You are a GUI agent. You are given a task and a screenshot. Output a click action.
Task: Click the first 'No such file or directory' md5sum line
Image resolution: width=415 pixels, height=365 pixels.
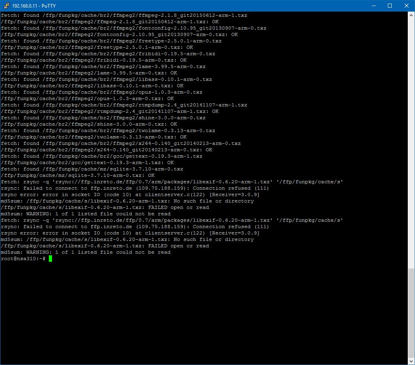(x=127, y=201)
